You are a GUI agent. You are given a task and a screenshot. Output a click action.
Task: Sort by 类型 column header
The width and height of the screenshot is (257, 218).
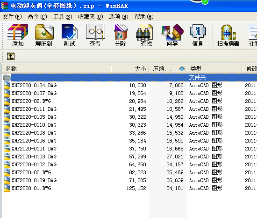click(214, 69)
